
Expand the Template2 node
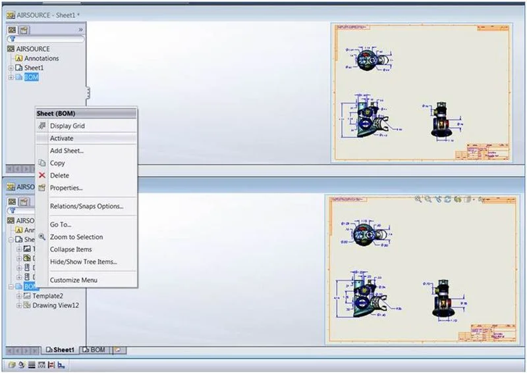click(19, 296)
